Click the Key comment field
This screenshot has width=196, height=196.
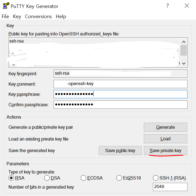coord(121,84)
